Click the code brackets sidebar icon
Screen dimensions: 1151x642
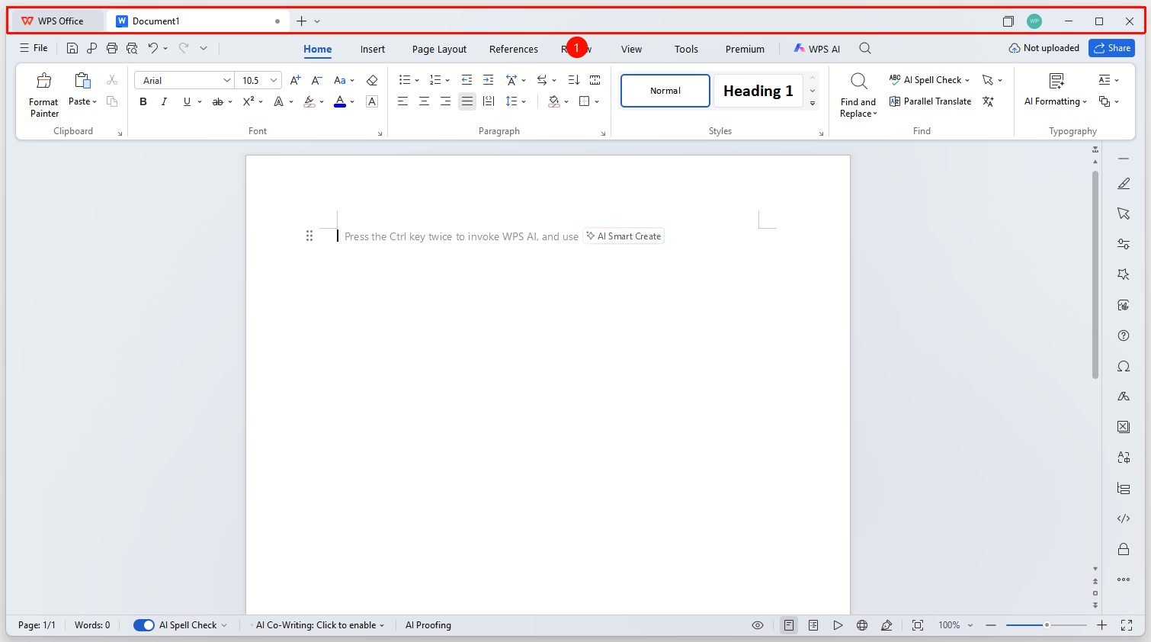1124,518
